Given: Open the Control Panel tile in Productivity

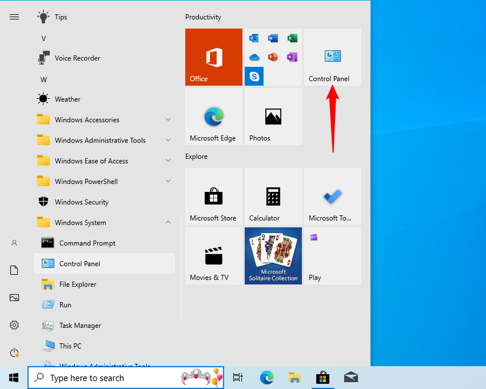Looking at the screenshot, I should (332, 57).
